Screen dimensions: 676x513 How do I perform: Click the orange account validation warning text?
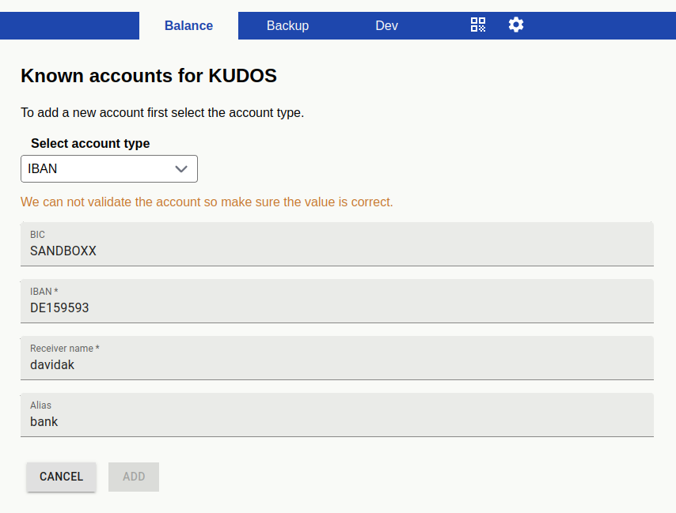tap(207, 202)
